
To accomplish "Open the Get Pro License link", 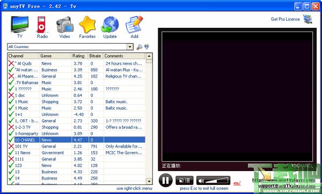I will [286, 19].
